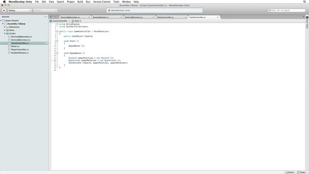Open the Errors pad in status bar
This screenshot has width=309, height=174.
point(290,172)
